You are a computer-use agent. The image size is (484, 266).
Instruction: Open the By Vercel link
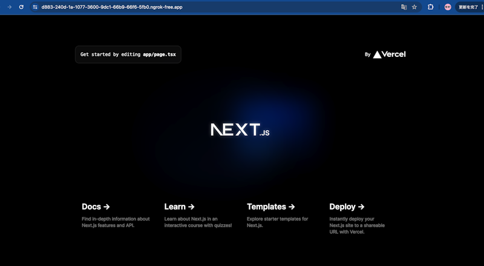point(385,55)
